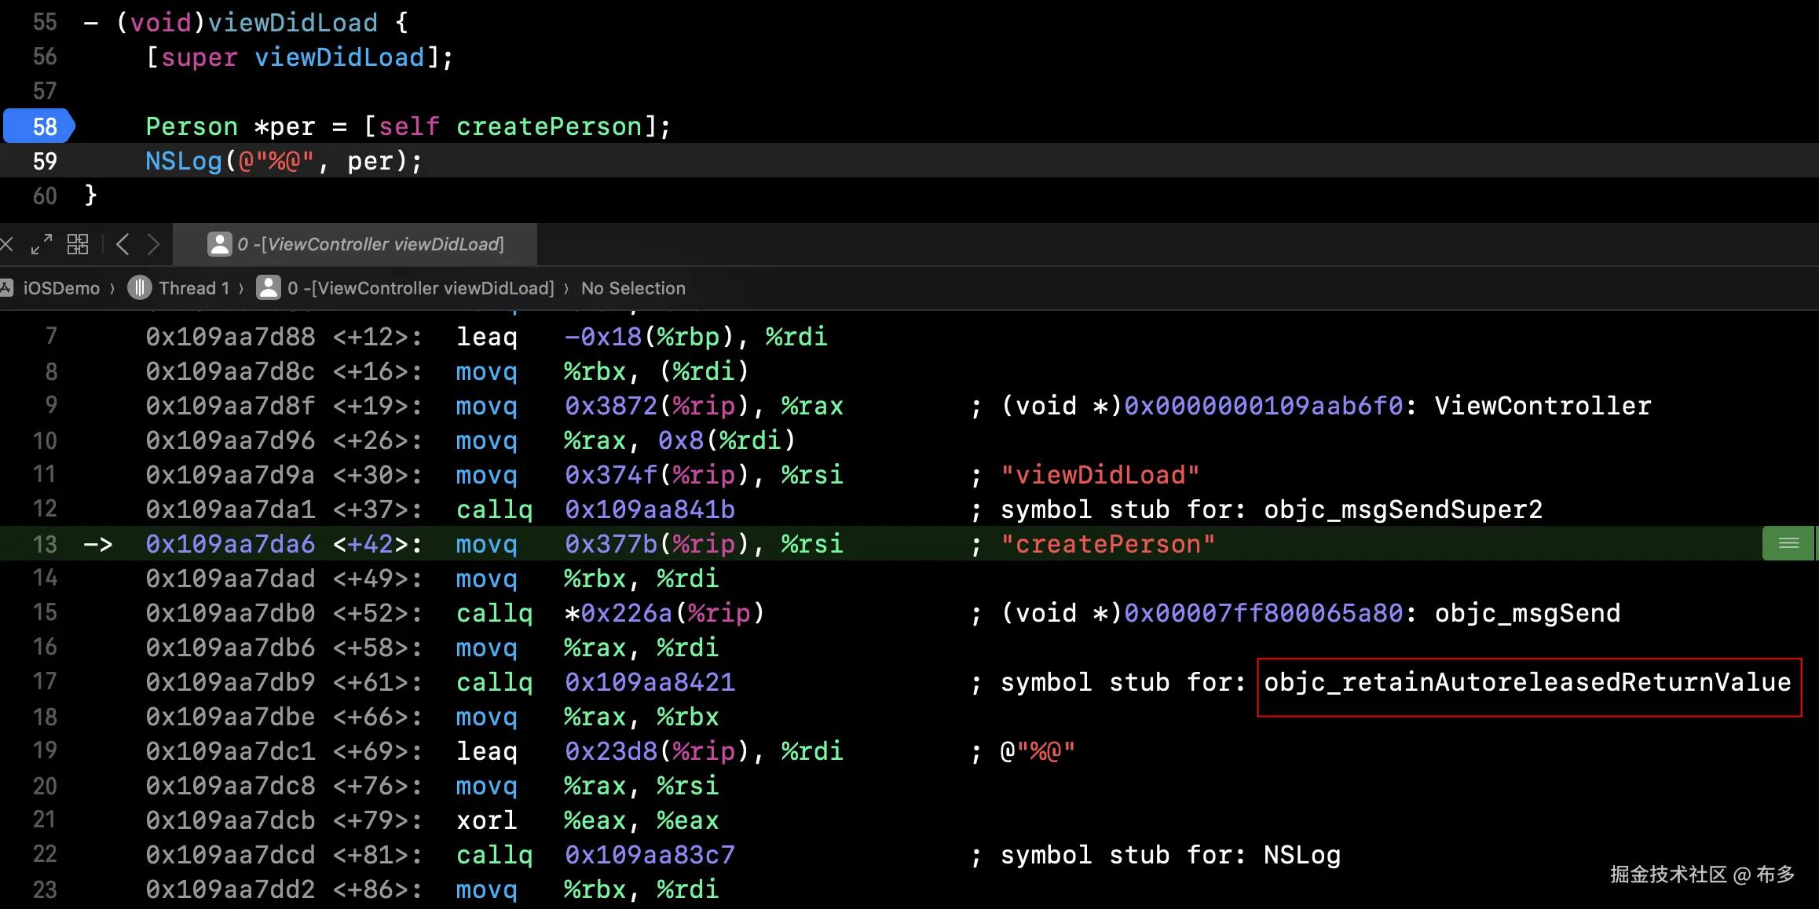Click the NSLog call on line 59
The height and width of the screenshot is (909, 1819).
click(x=184, y=161)
